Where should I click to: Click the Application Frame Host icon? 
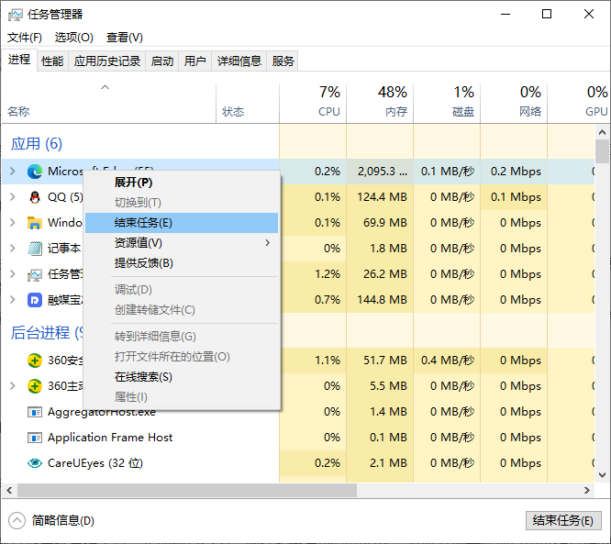point(35,438)
